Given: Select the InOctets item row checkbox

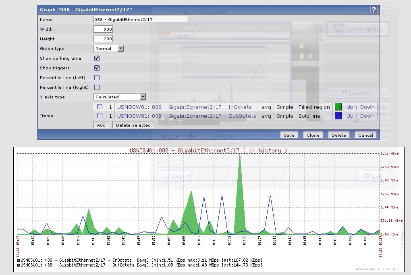Looking at the screenshot, I should [100, 107].
